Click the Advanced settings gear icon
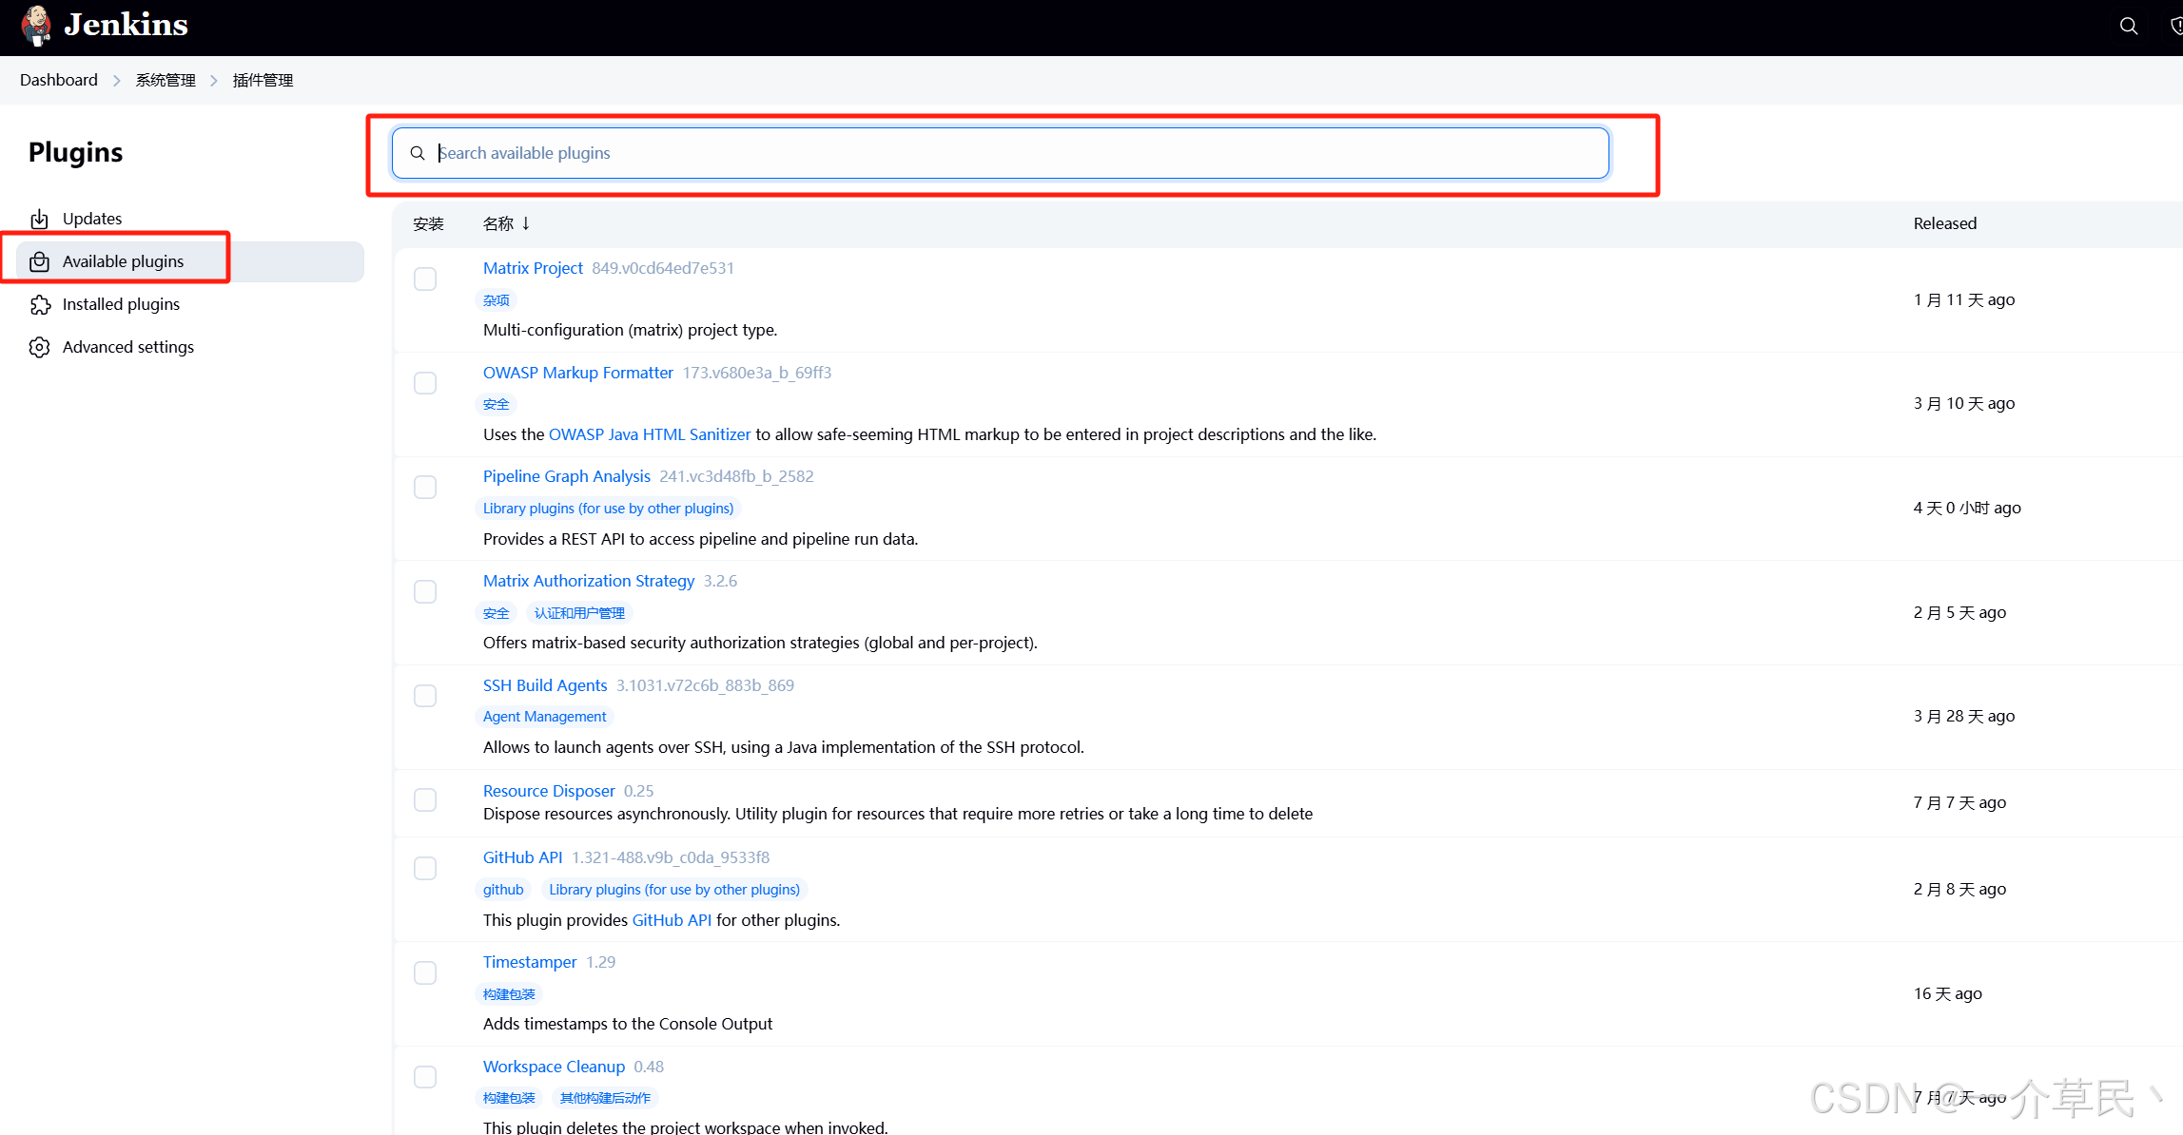 pyautogui.click(x=39, y=348)
